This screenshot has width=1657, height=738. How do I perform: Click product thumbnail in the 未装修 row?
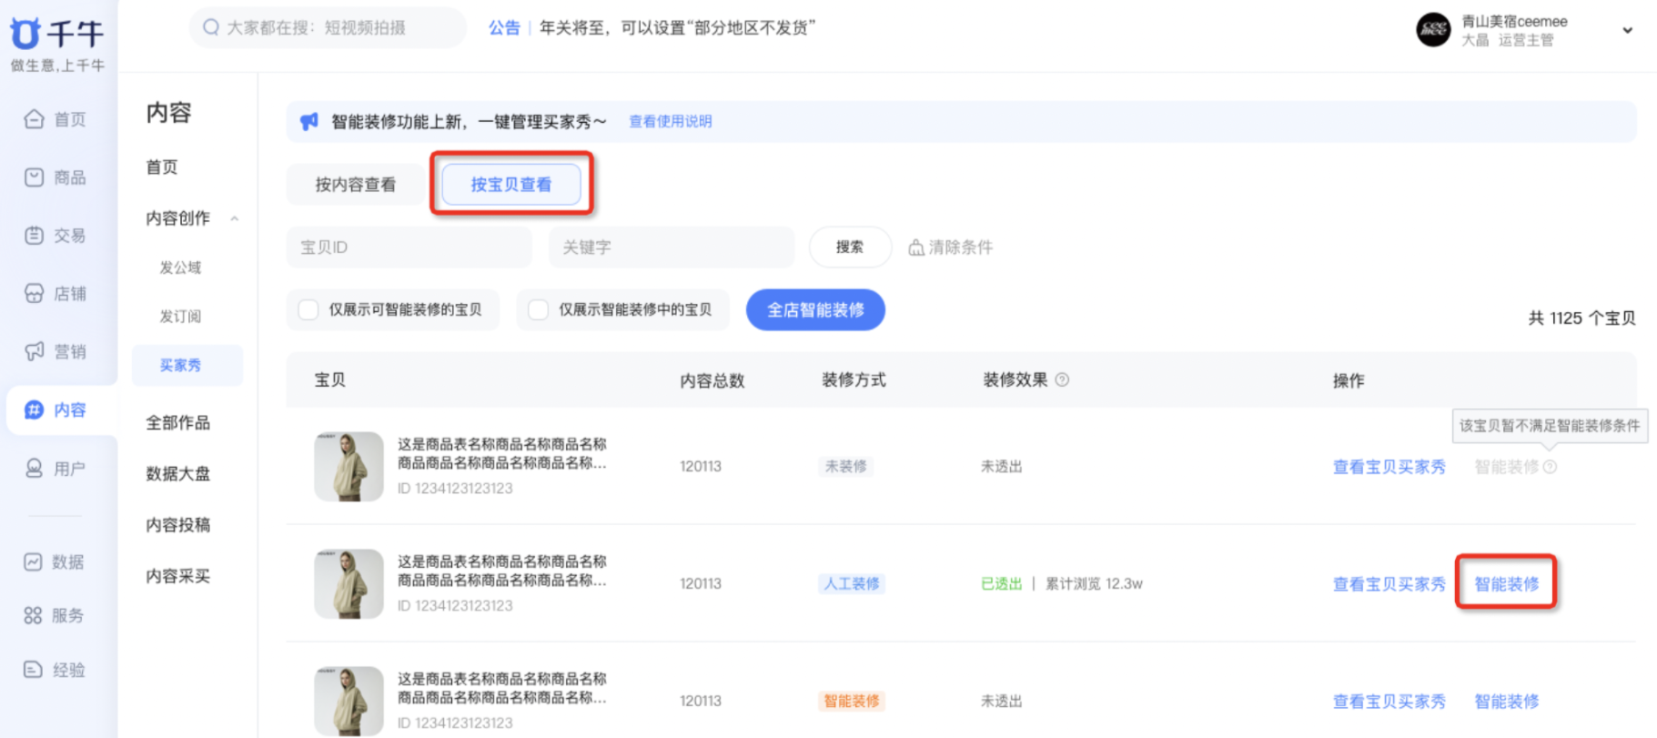pyautogui.click(x=349, y=466)
